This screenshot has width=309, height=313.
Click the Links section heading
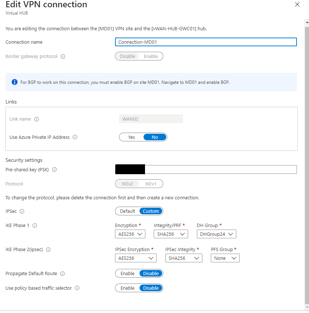pyautogui.click(x=11, y=102)
